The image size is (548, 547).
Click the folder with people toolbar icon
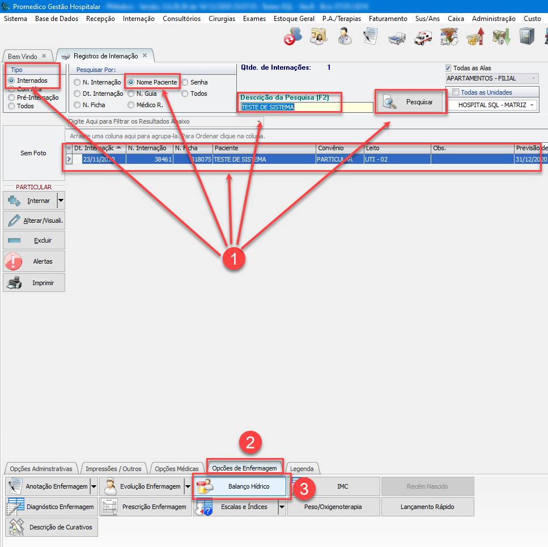318,37
